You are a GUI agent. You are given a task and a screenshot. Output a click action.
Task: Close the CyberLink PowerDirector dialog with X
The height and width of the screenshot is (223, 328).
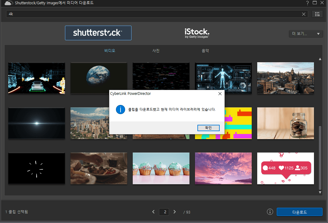point(220,94)
